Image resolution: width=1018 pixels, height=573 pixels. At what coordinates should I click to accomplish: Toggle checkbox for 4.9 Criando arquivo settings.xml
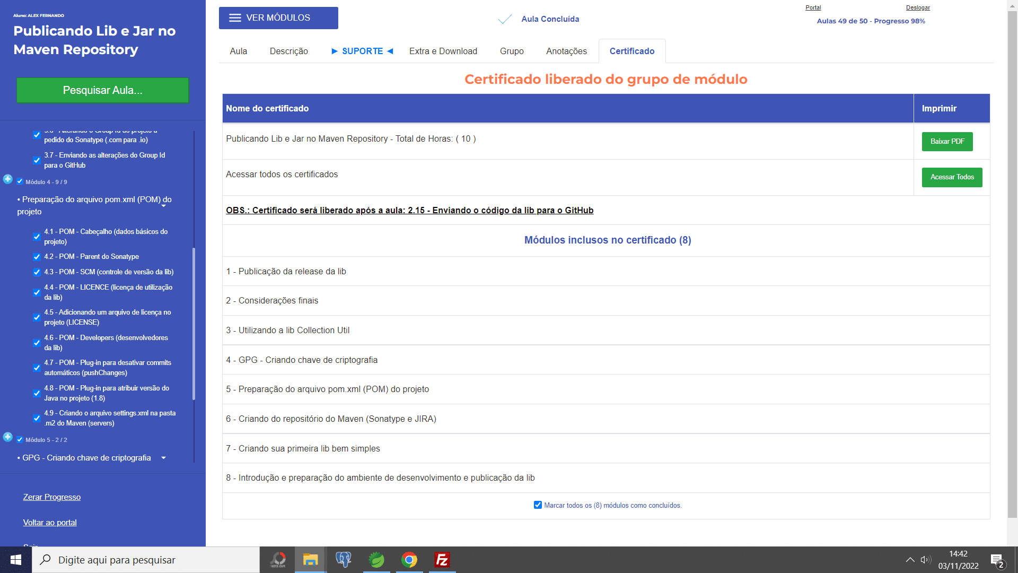[x=37, y=418]
